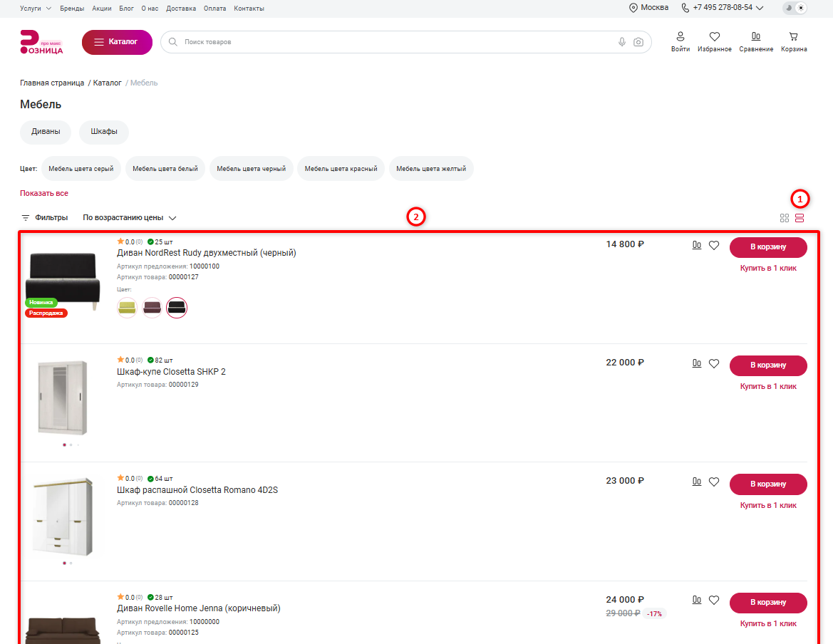Open the Фильтры panel
The image size is (833, 644).
pos(45,218)
